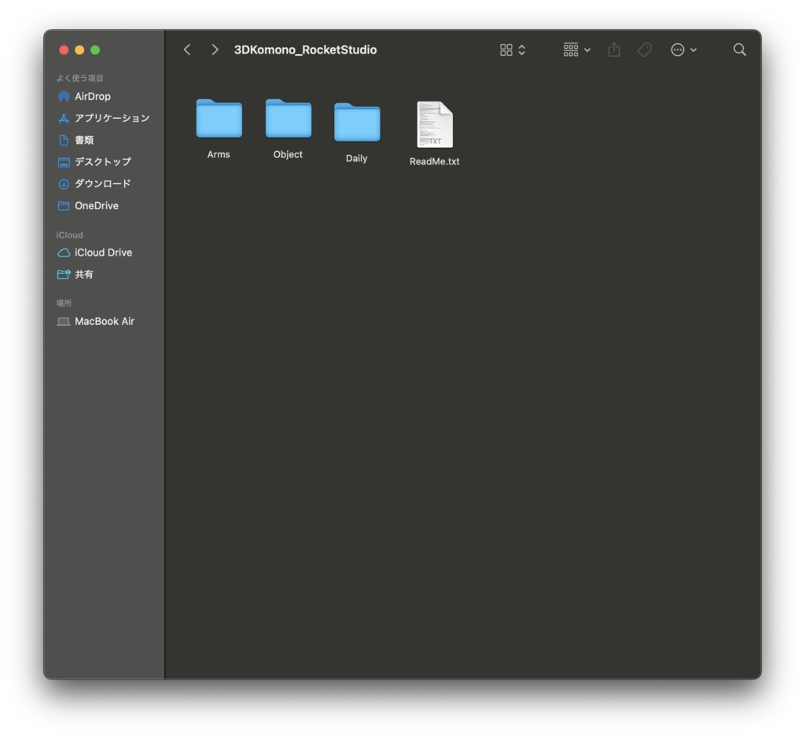Screen dimensions: 805x737
Task: Click the Tags toolbar icon
Action: [645, 50]
